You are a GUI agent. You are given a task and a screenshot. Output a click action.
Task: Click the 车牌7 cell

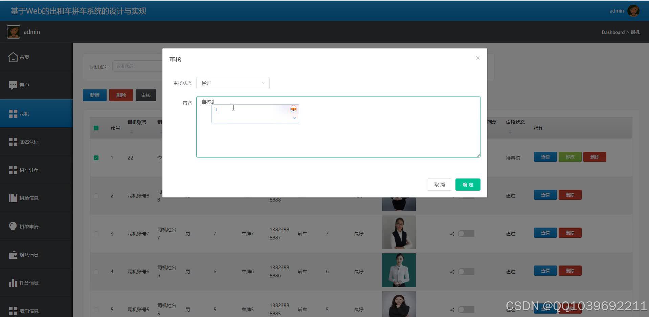point(248,234)
